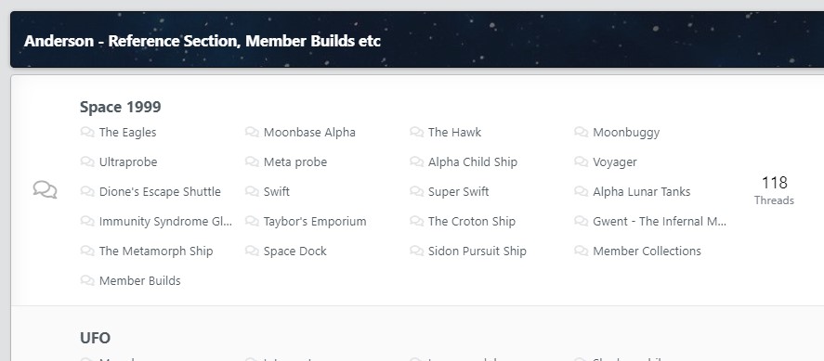The image size is (824, 361).
Task: Visit the Alpha Child Ship sub-forum
Action: 473,162
